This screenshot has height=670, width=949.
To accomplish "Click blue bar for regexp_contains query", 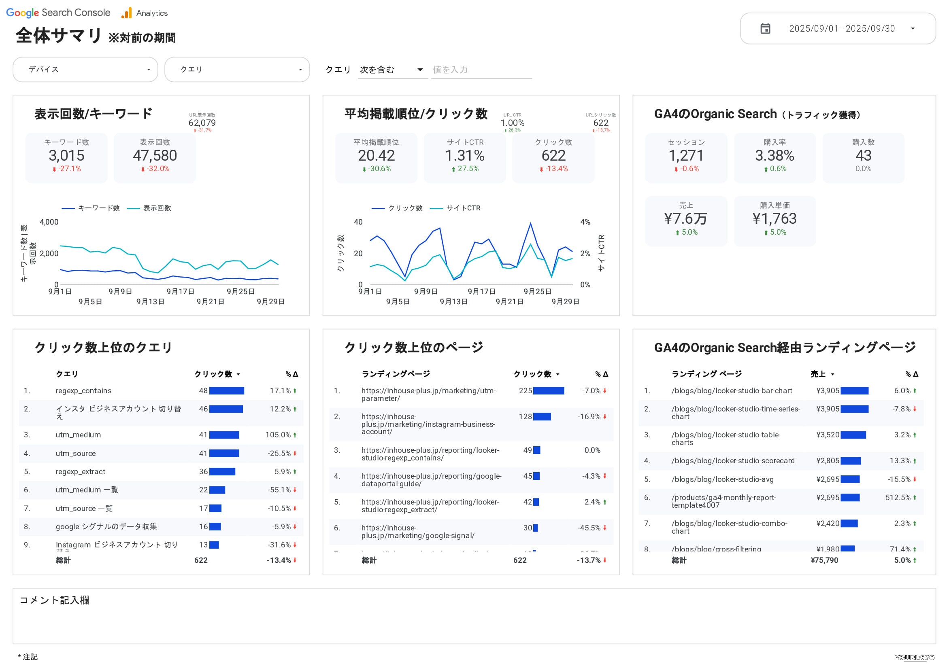I will coord(226,391).
